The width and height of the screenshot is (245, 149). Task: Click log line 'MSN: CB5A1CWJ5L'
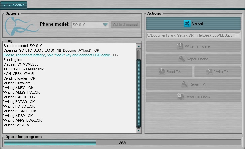[x=19, y=74]
